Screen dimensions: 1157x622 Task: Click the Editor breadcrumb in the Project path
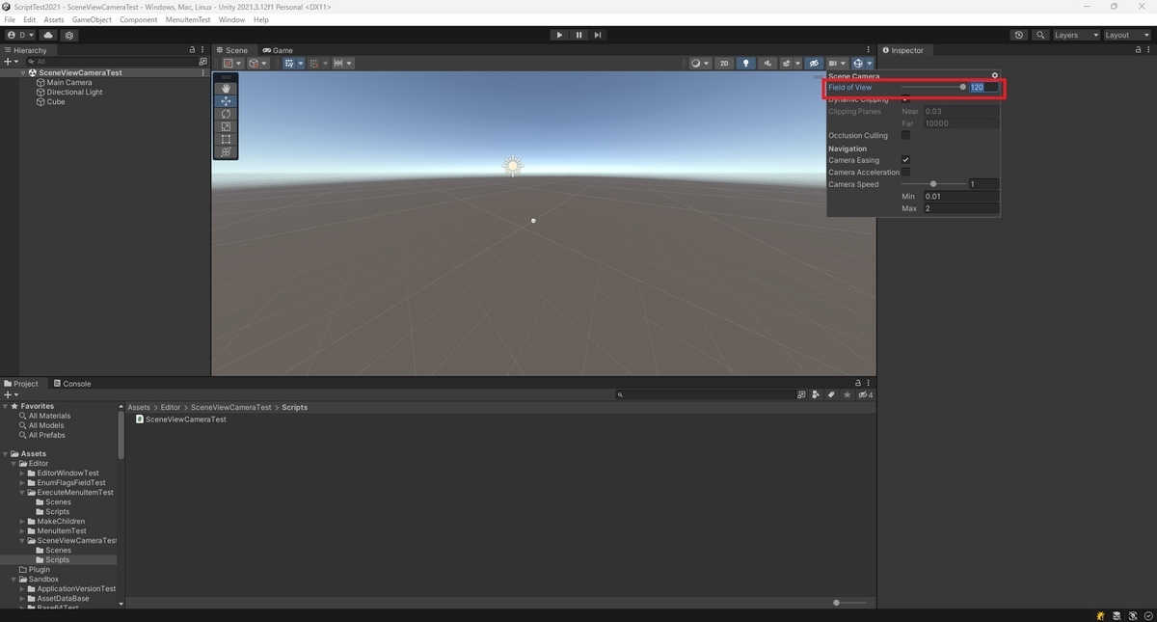pyautogui.click(x=171, y=407)
